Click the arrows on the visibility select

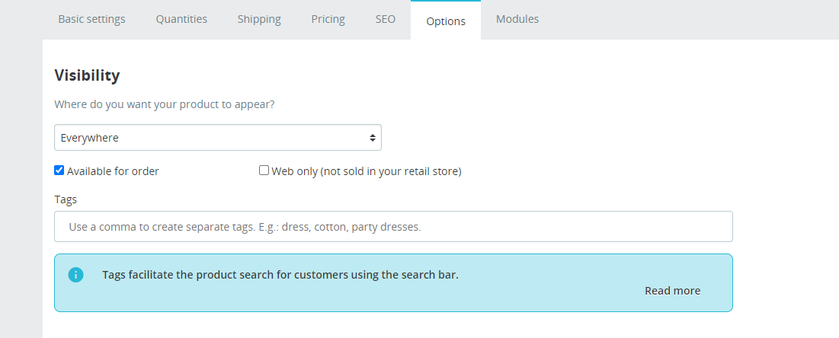(x=372, y=138)
